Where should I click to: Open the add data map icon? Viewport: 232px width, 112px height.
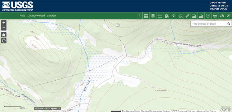[167, 16]
